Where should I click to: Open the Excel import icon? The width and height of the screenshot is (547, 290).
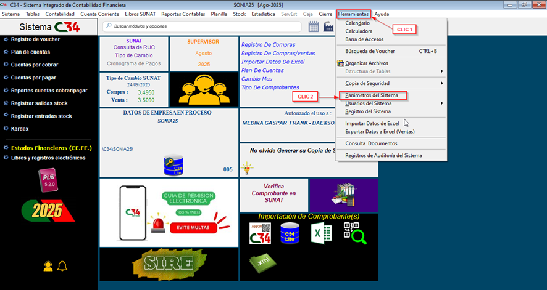coord(321,233)
